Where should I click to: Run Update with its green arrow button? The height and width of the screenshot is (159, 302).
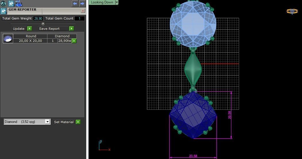30,29
